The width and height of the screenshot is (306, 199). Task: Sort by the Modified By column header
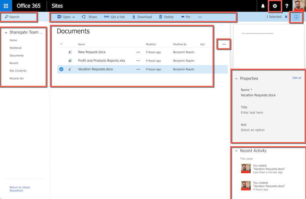pyautogui.click(x=180, y=45)
